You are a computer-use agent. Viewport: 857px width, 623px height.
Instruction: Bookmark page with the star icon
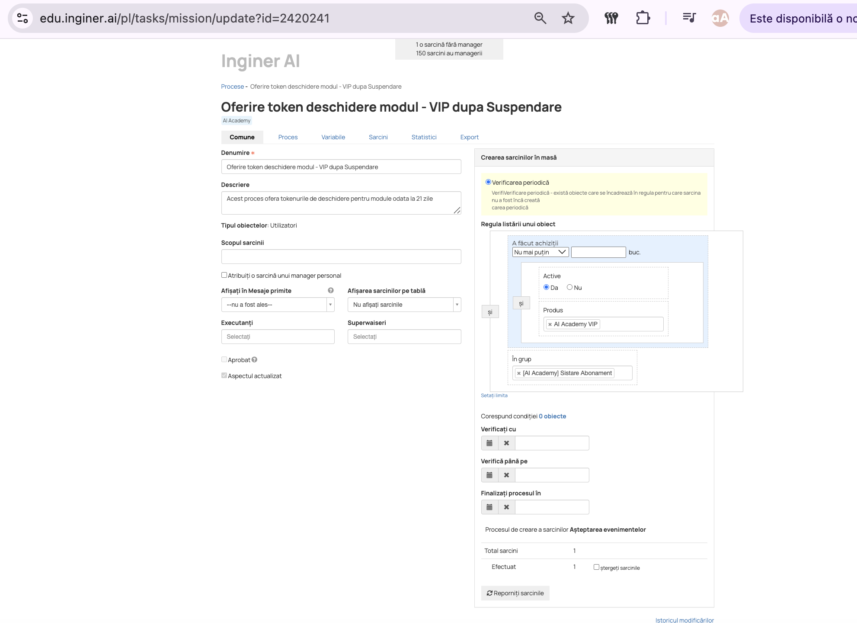tap(568, 18)
